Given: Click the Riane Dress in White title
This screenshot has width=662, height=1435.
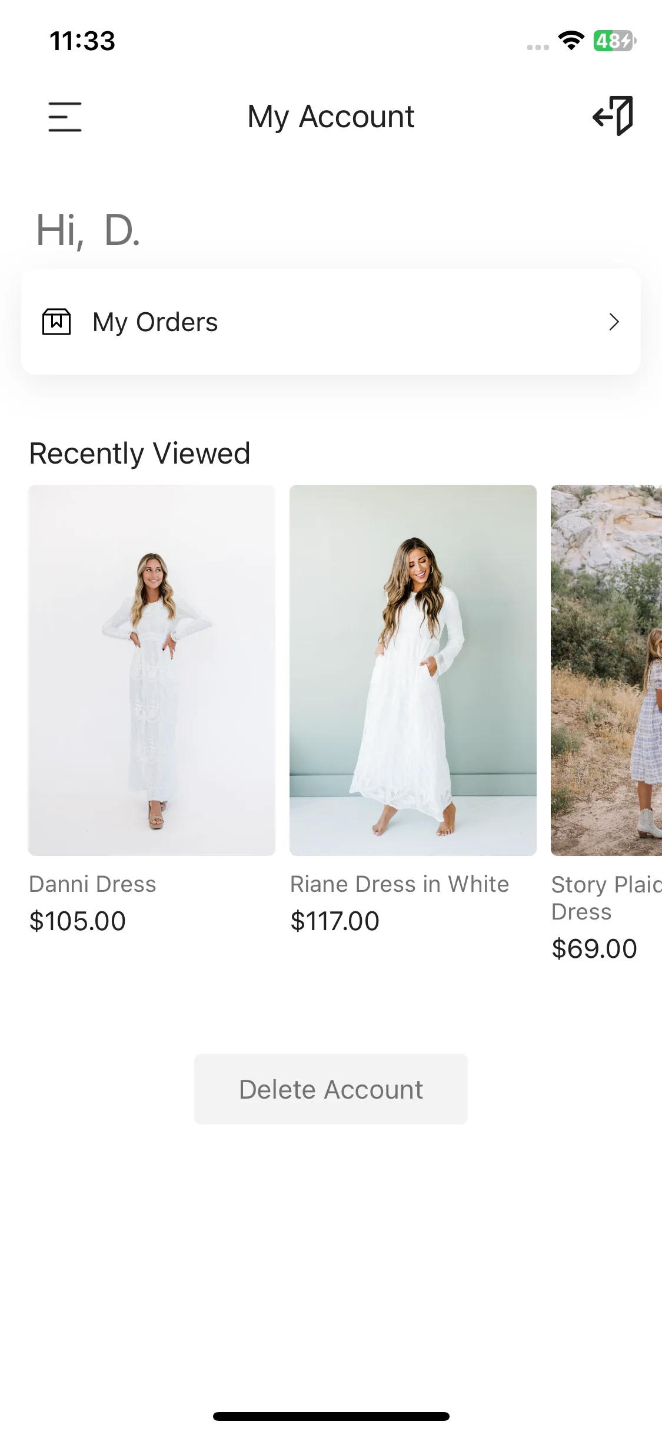Looking at the screenshot, I should [400, 884].
